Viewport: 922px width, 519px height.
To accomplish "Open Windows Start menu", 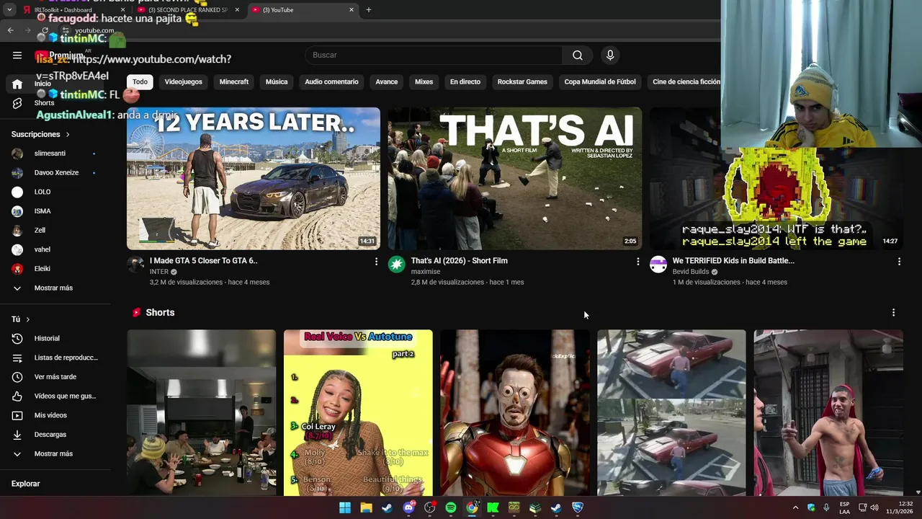I will (x=345, y=507).
